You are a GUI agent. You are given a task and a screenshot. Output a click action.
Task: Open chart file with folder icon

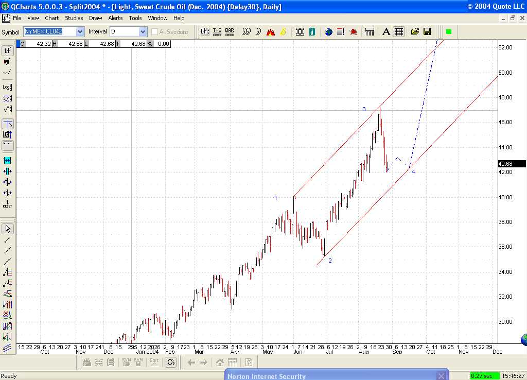415,31
